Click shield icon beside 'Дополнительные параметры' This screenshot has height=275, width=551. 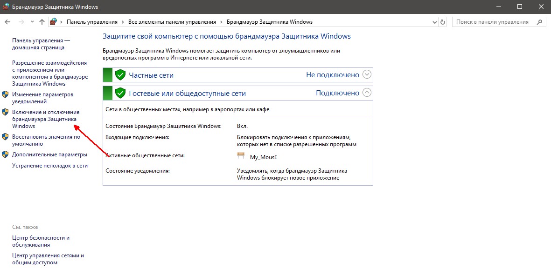pos(5,154)
